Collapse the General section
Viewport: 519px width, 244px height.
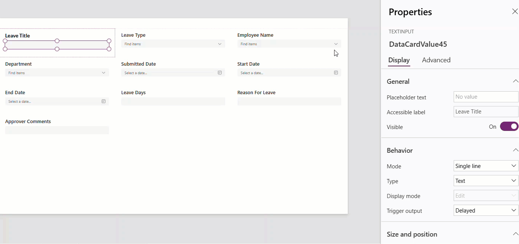click(x=515, y=81)
